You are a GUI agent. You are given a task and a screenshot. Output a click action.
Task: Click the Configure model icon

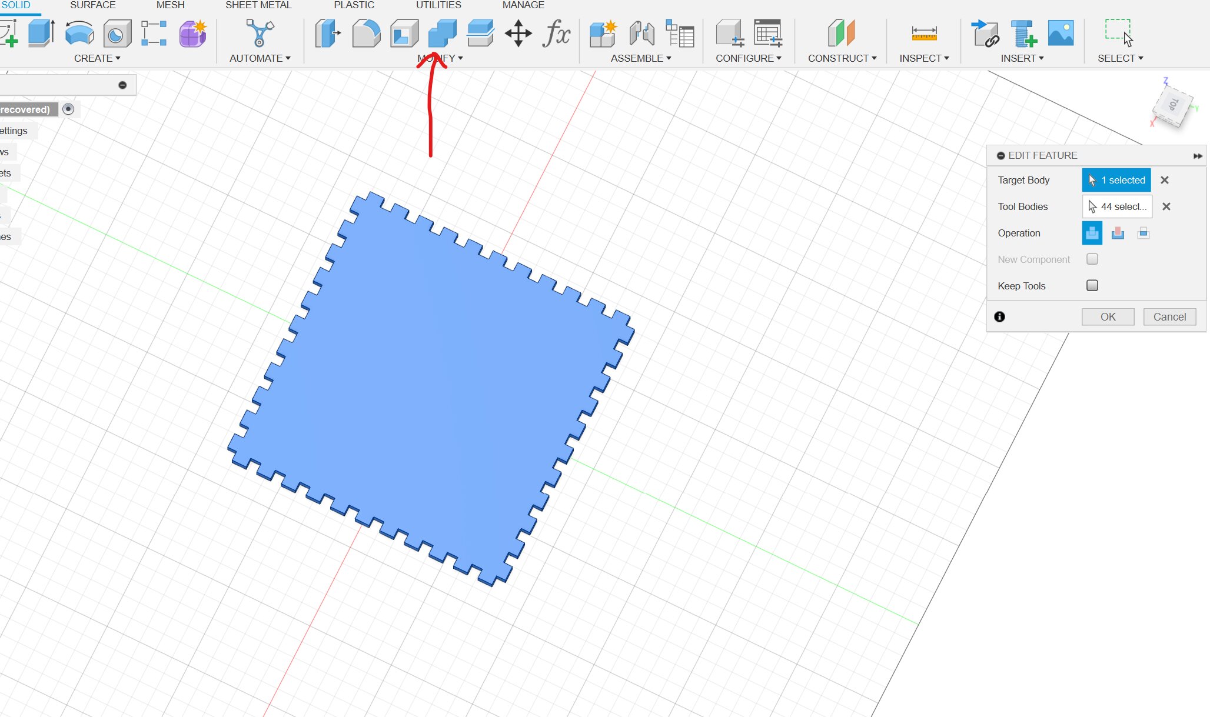[x=730, y=33]
